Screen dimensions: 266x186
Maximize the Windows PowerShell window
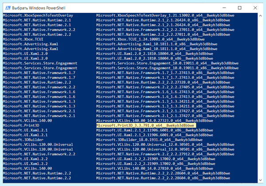(239, 8)
